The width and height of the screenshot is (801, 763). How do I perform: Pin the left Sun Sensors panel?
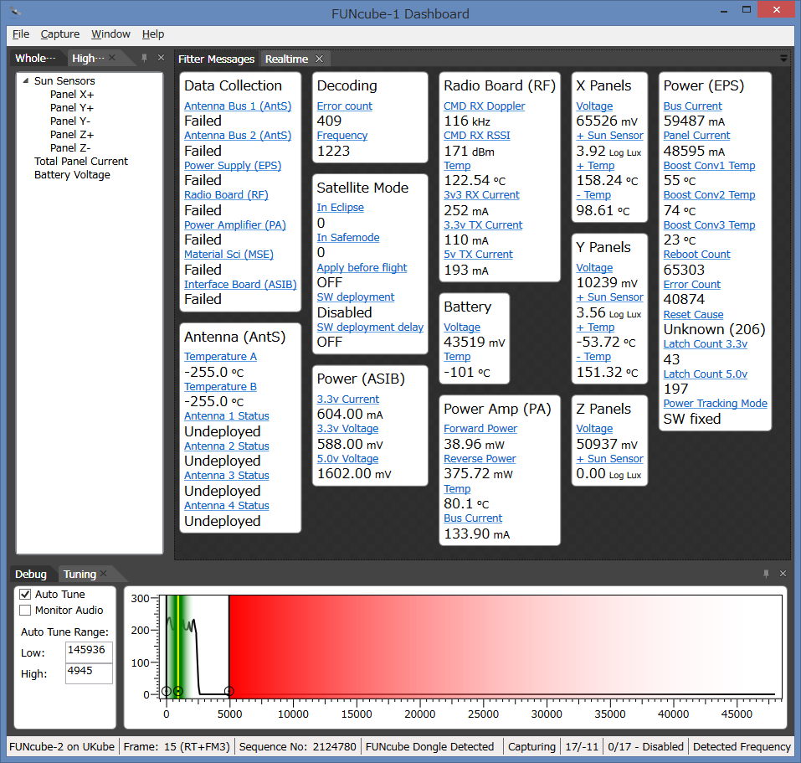click(145, 58)
